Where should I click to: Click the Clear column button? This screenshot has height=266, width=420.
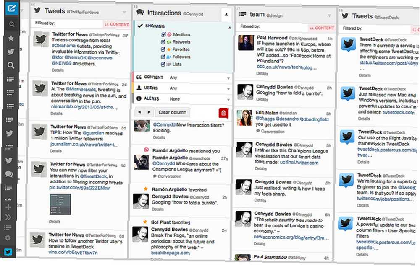172,112
